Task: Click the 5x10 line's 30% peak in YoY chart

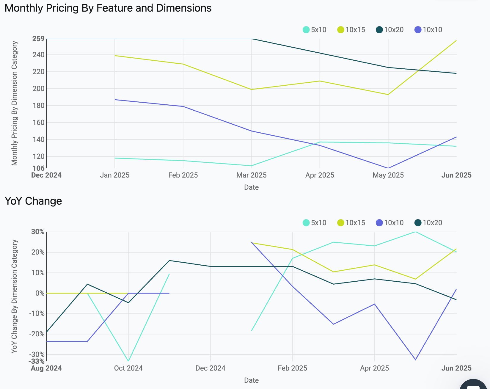Action: pyautogui.click(x=415, y=232)
